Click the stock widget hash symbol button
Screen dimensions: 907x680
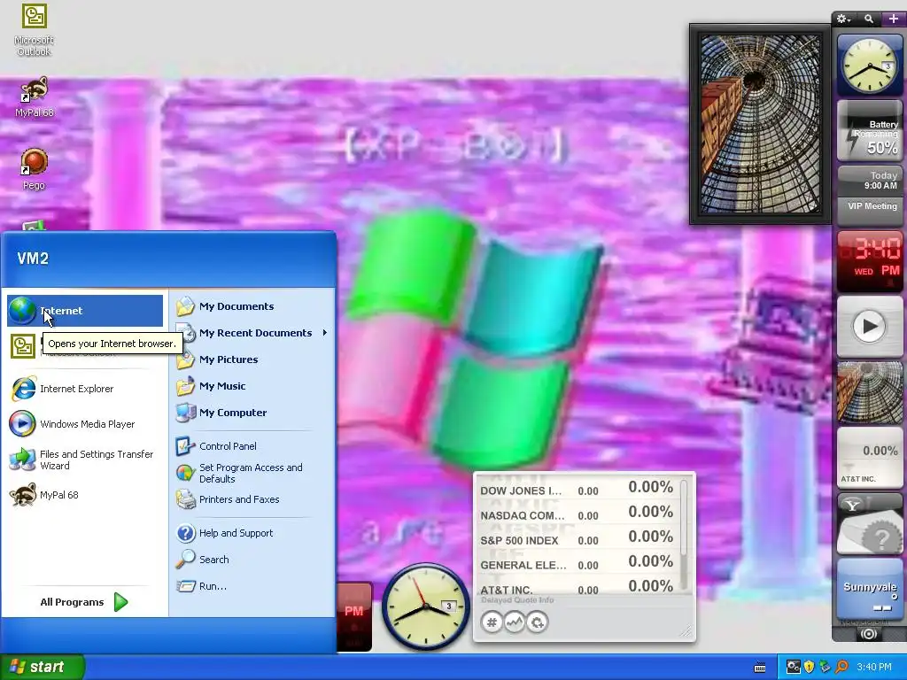point(492,622)
